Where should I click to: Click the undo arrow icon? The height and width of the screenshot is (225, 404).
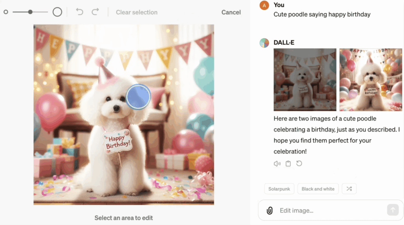(x=80, y=12)
